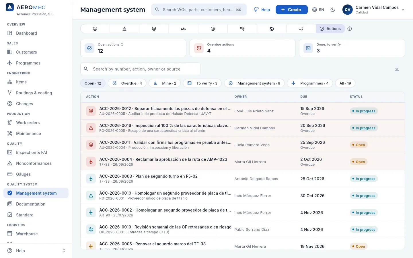
Task: Open the smiley face icon tab
Action: (x=213, y=29)
